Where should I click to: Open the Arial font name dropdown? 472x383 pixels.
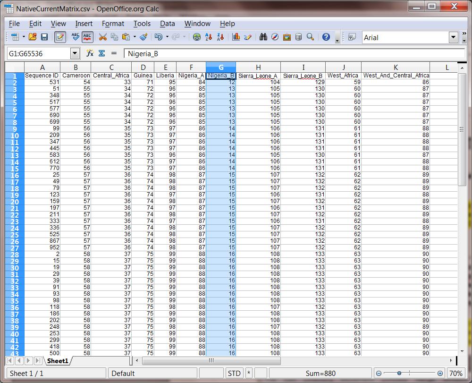pos(453,37)
